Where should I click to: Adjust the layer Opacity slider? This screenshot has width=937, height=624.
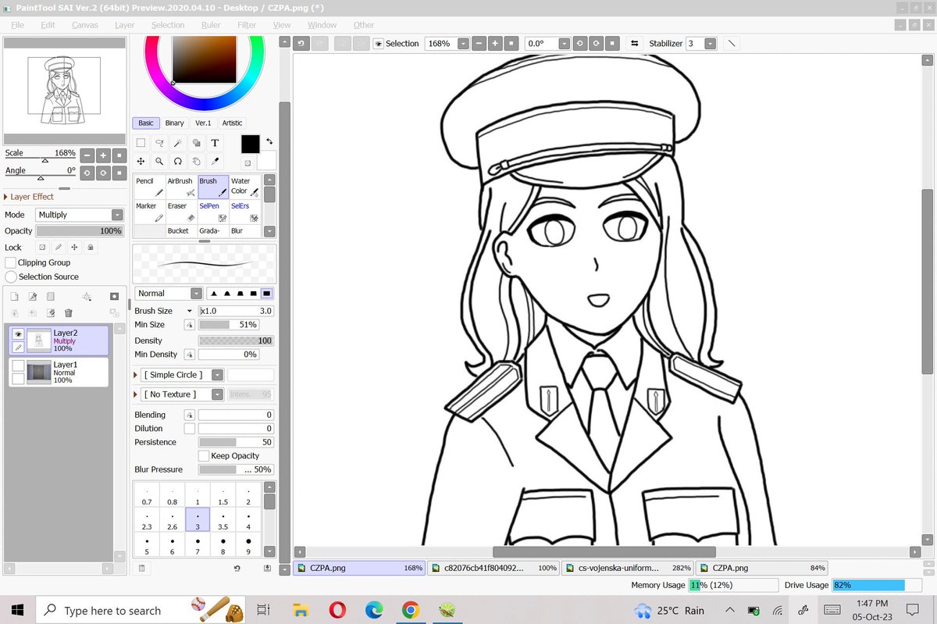click(x=80, y=231)
